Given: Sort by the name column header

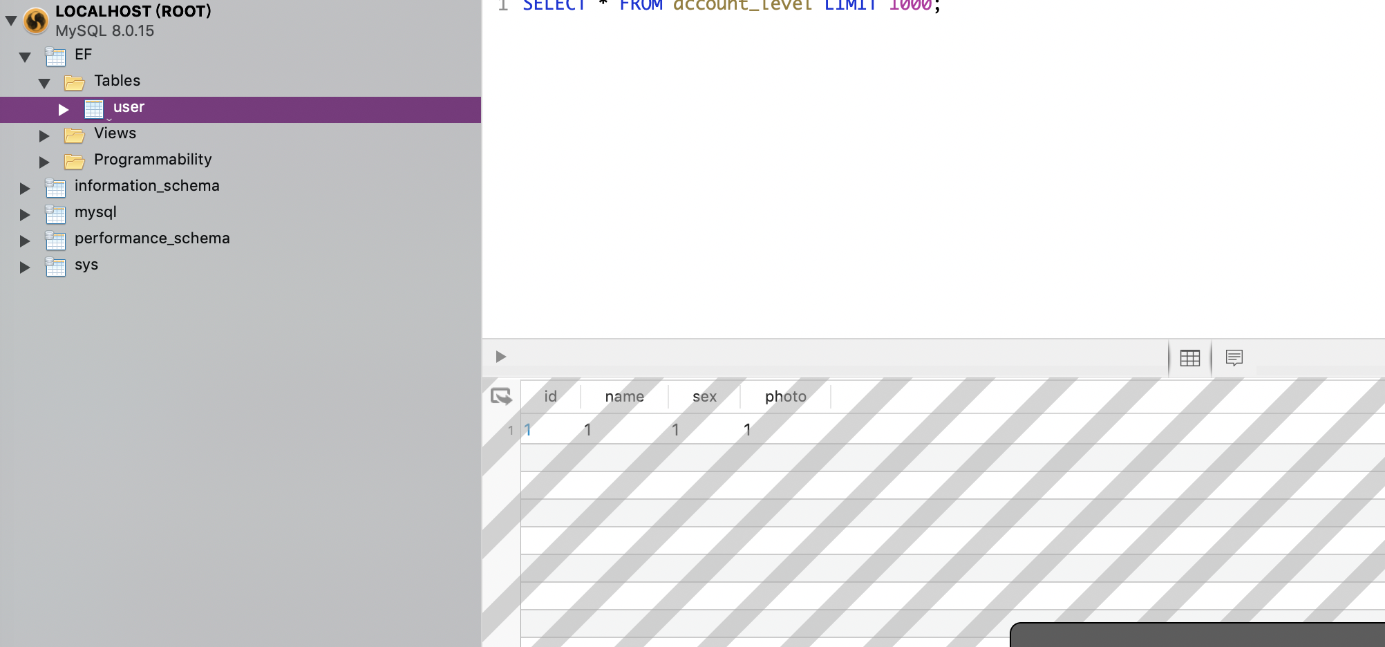Looking at the screenshot, I should pos(624,397).
